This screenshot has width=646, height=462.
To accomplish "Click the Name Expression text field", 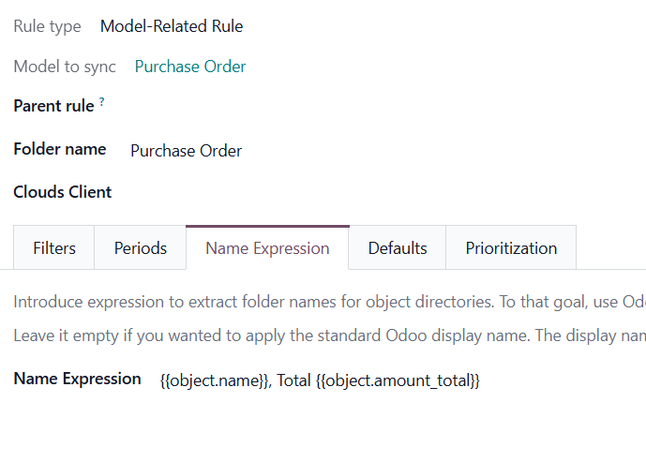I will (320, 380).
